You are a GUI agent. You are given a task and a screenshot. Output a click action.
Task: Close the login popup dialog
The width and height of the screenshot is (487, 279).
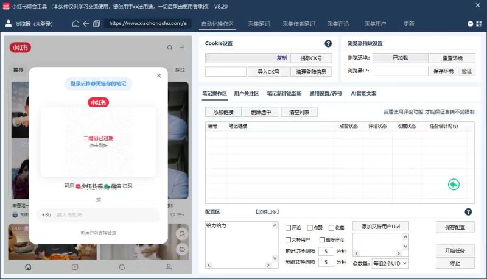point(159,76)
